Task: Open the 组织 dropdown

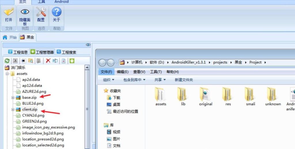Action: tap(109, 80)
